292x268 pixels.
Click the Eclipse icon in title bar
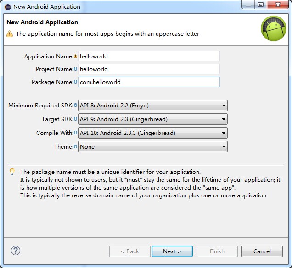point(8,7)
